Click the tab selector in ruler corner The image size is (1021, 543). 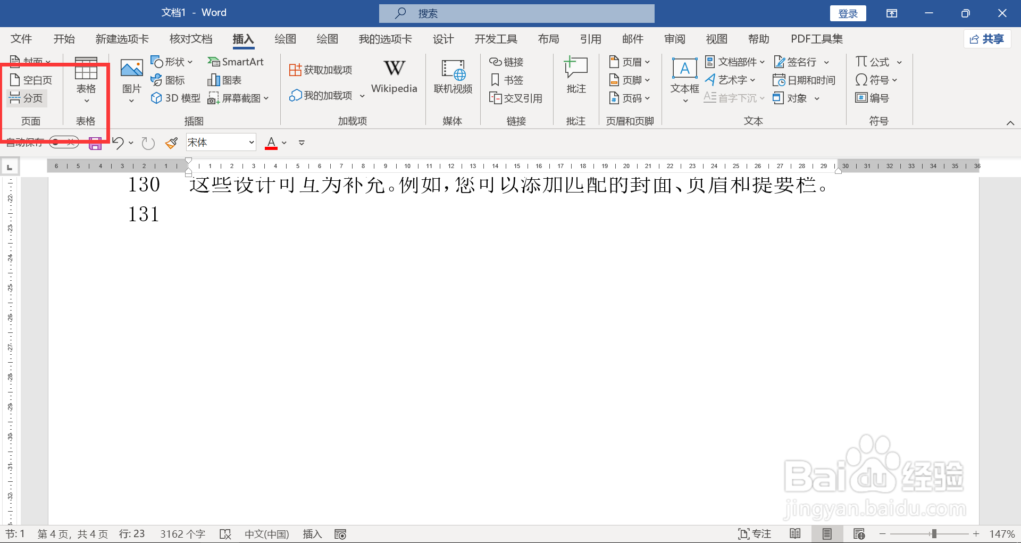click(x=10, y=167)
